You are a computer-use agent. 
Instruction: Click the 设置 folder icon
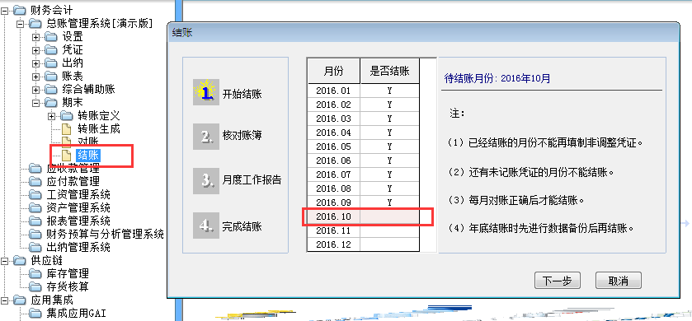click(x=51, y=36)
